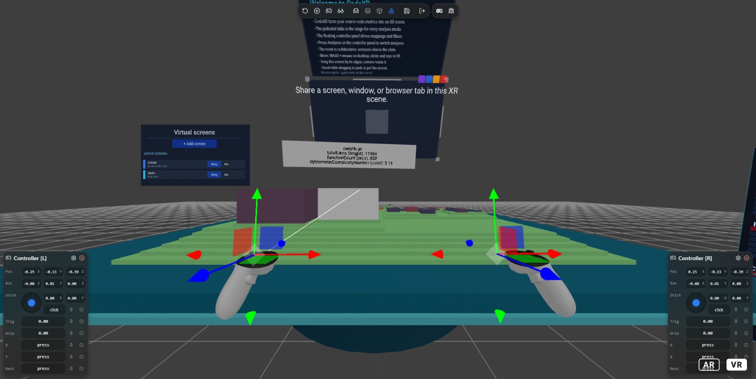Click press button for right A
The image size is (756, 379).
tap(708, 345)
